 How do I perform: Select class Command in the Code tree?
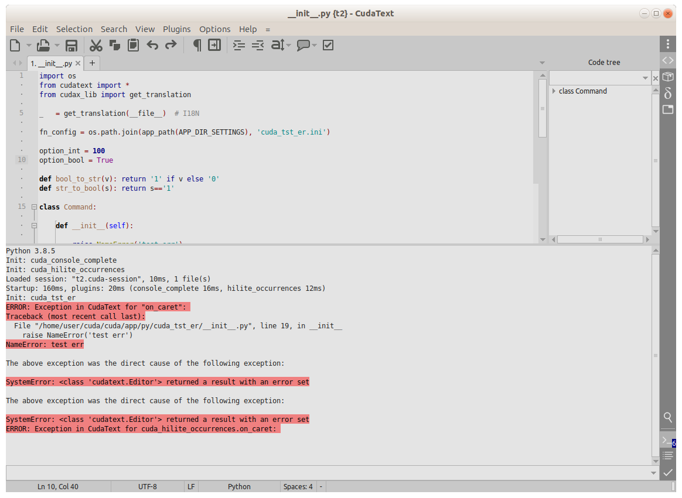582,91
